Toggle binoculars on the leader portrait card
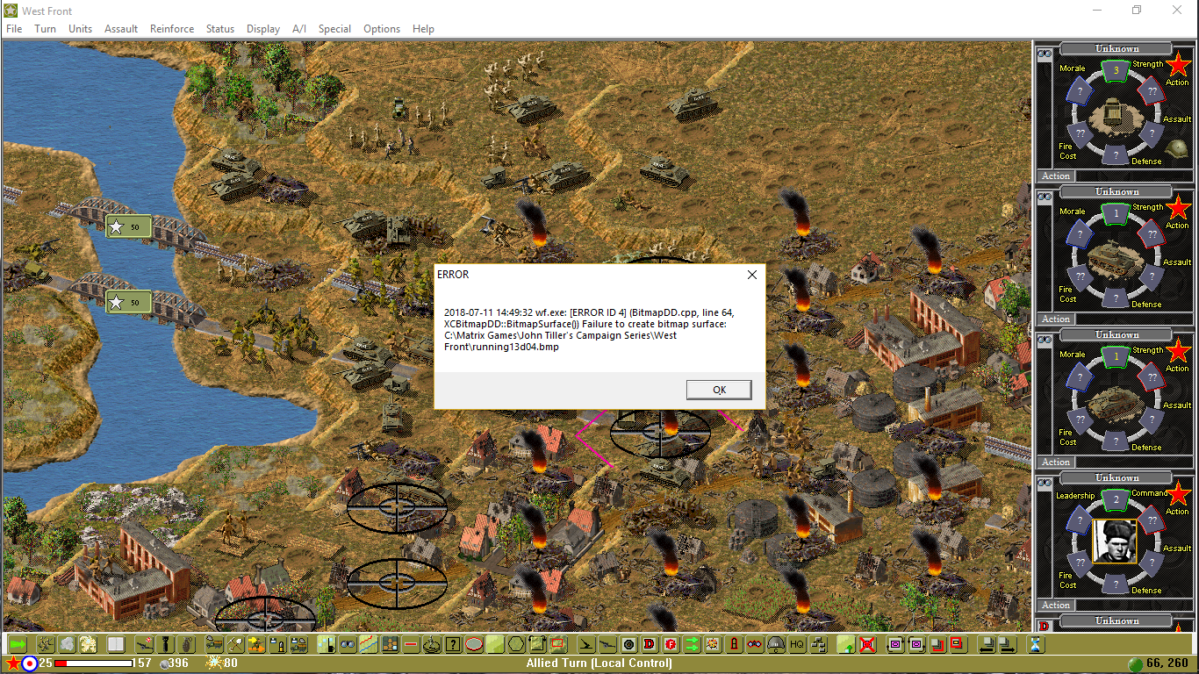1199x674 pixels. 1045,483
